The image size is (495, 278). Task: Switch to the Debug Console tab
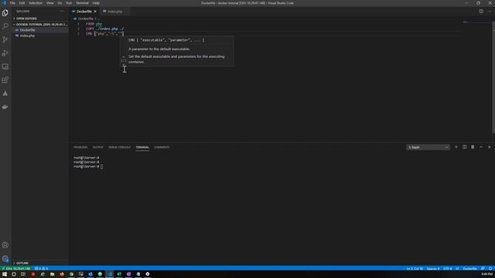(119, 147)
